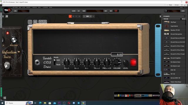Click the Live button

[79, 11]
